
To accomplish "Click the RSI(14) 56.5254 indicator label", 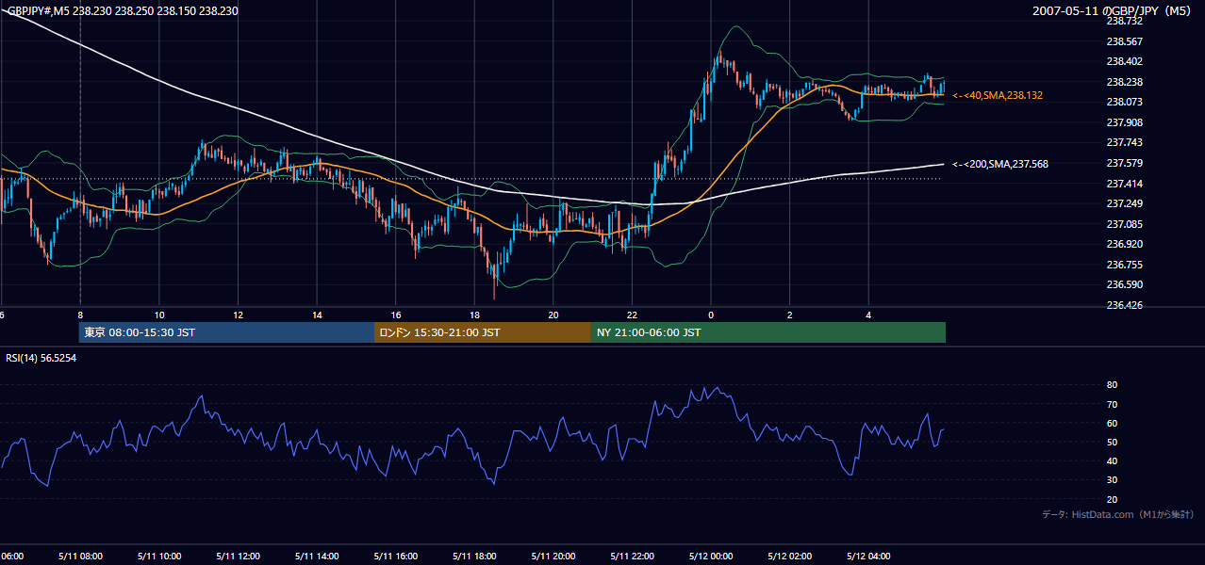I will pos(41,358).
